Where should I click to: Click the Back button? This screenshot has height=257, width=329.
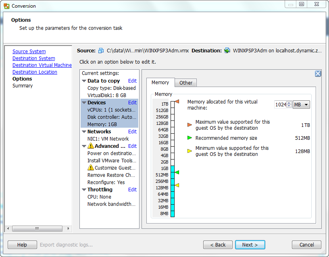click(218, 245)
